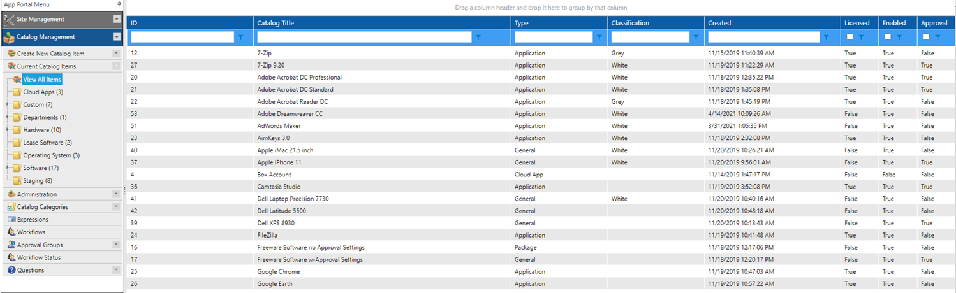
Task: Toggle the Licensed filter checkbox
Action: click(x=849, y=37)
